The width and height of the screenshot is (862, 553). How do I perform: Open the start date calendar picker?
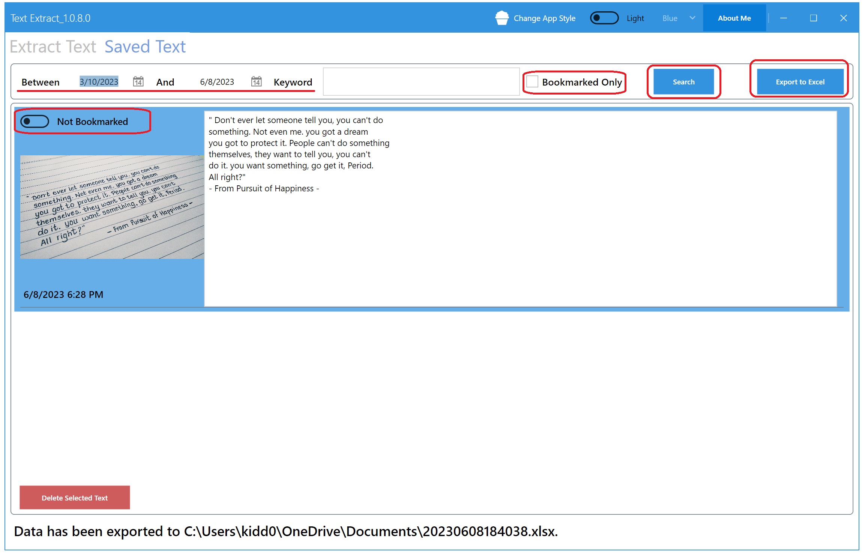(x=138, y=81)
